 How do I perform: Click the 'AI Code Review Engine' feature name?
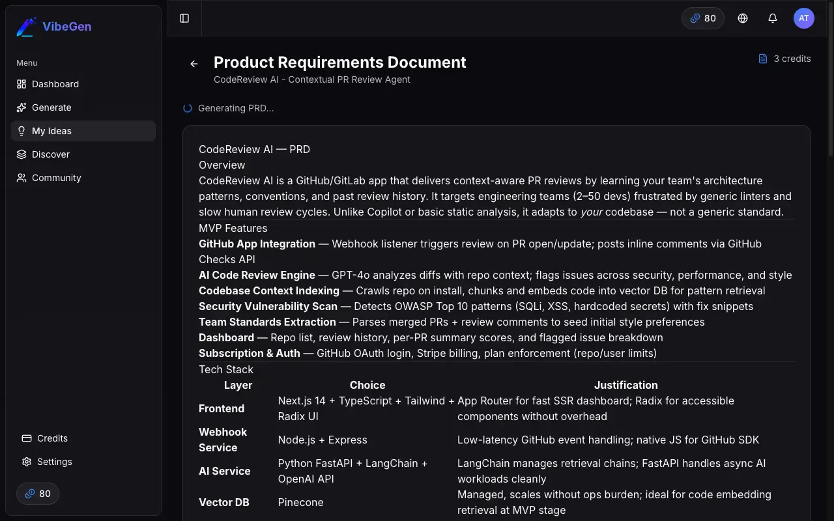(257, 275)
